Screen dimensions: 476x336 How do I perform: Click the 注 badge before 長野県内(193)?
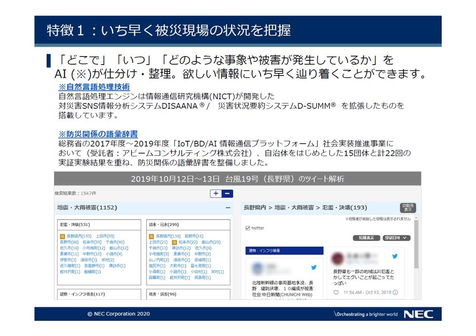[62, 236]
